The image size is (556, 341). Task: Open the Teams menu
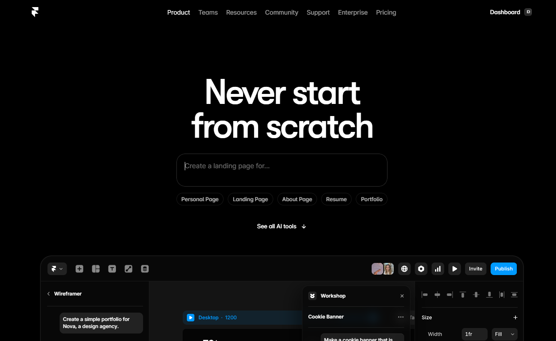(208, 13)
